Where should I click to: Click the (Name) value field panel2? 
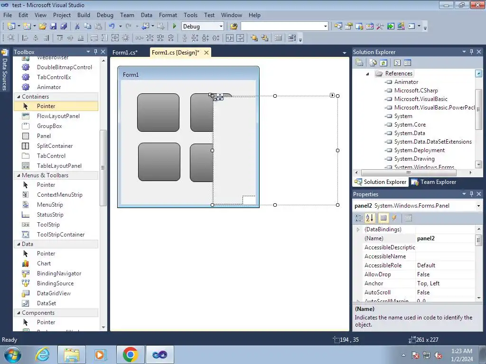pos(445,238)
